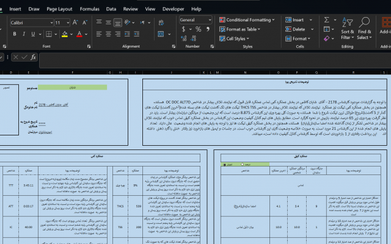Apply the red Font Color
Screen dimensions: 391x244
point(79,34)
